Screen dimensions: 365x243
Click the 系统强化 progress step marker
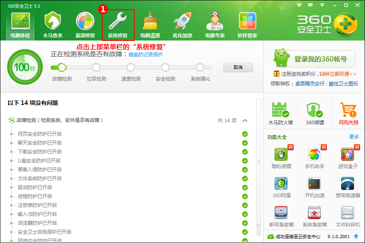click(x=200, y=68)
